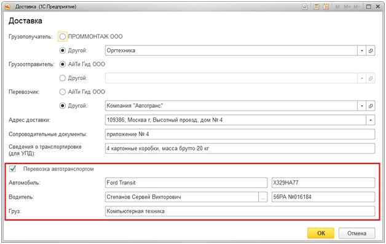386x244 pixels.
Task: Open the calculator in title bar
Action: click(317, 7)
